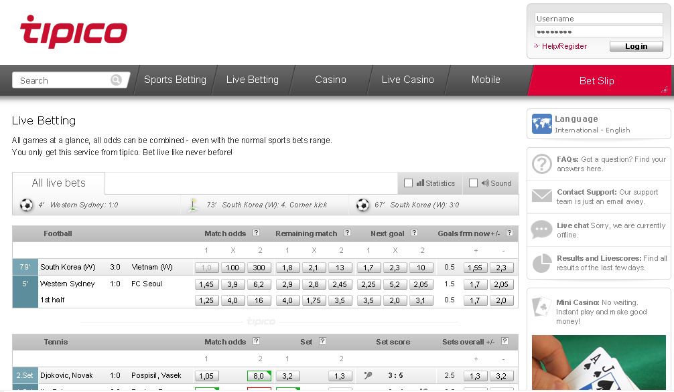Click the password input field
The height and width of the screenshot is (392, 674).
pyautogui.click(x=599, y=31)
